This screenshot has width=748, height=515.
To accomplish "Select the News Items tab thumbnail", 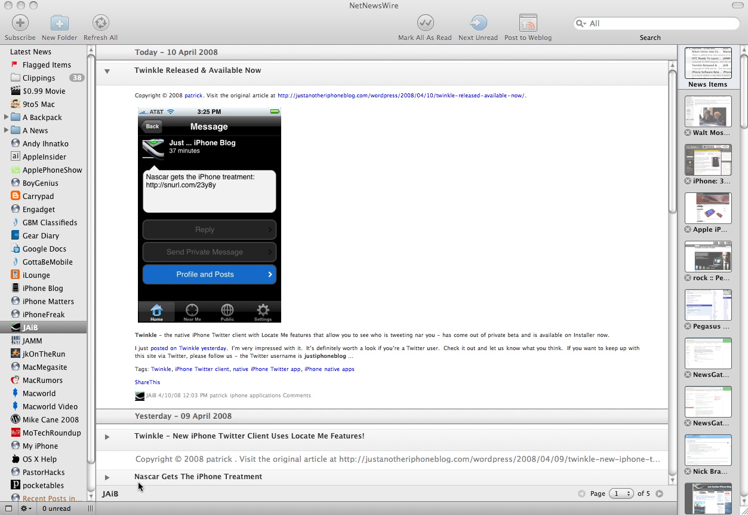I will pos(708,63).
